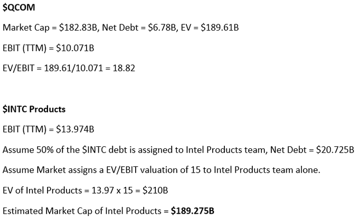This screenshot has height=218, width=359.
Task: Click the 18.82 result value
Action: point(124,68)
